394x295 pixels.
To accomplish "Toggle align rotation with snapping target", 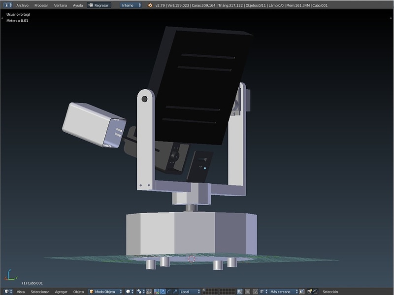I will click(302, 292).
